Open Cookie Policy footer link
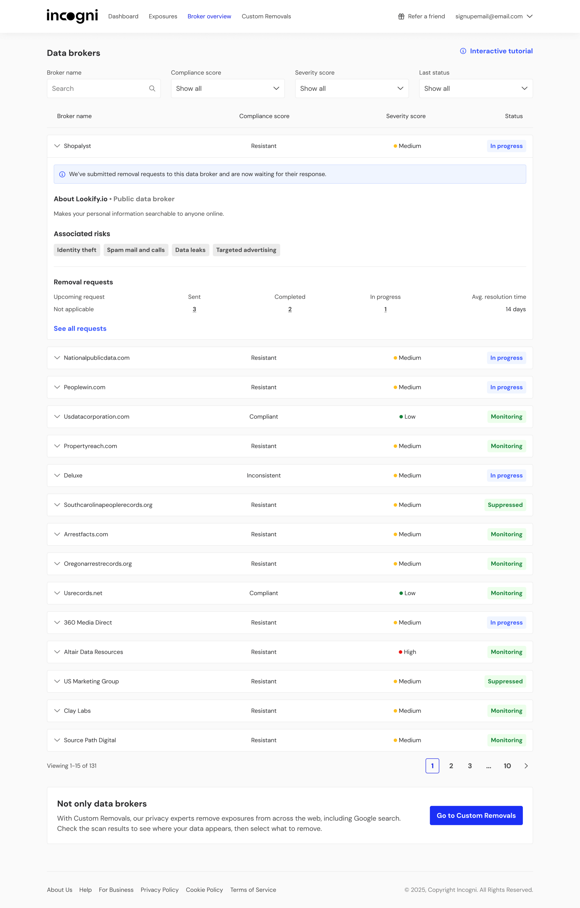This screenshot has height=908, width=580. coord(204,890)
